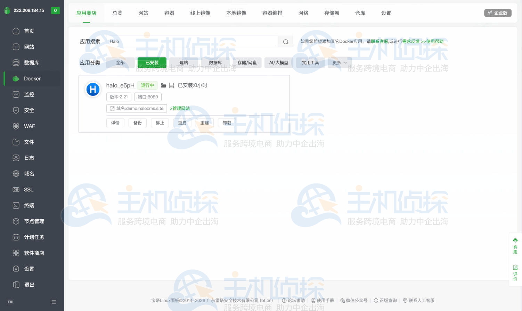Uninstall app with 卸载 button
The width and height of the screenshot is (522, 311).
tap(227, 123)
